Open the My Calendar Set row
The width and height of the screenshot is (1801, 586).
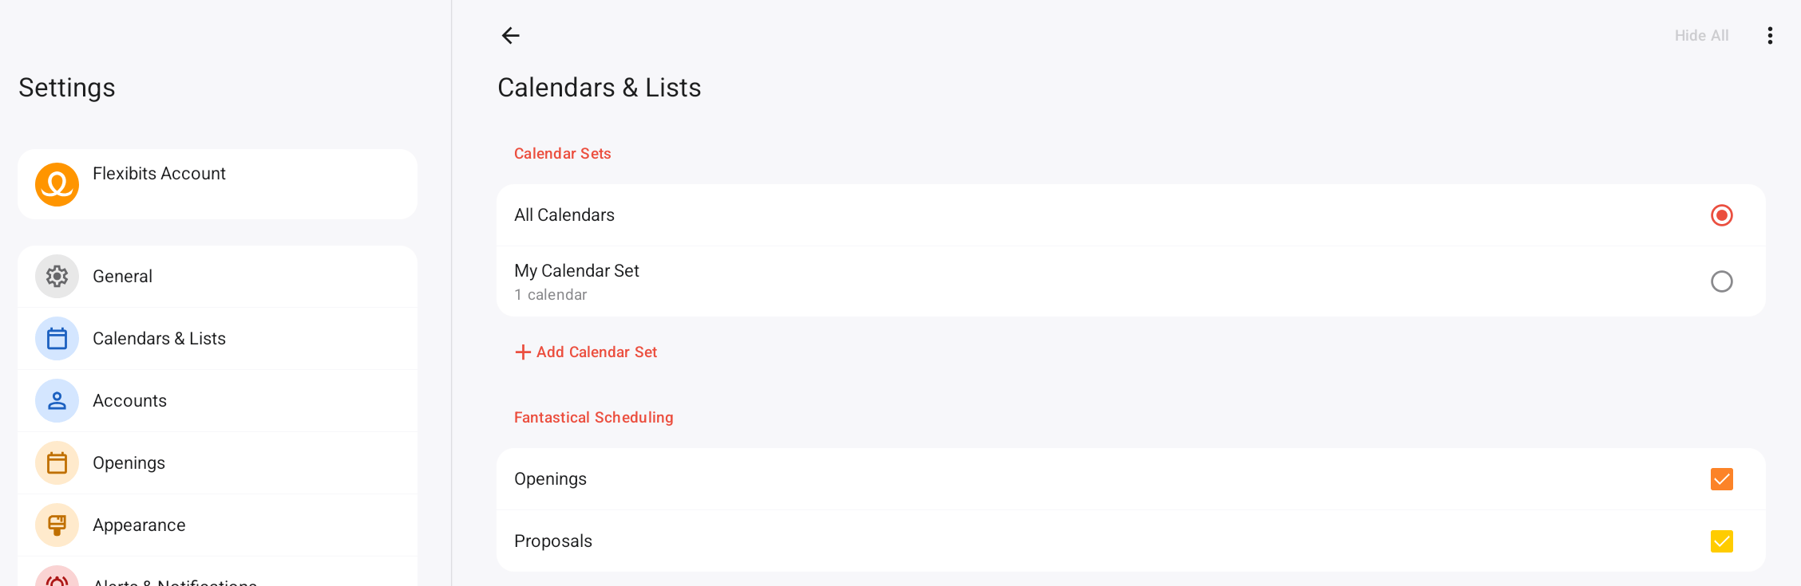point(1130,281)
